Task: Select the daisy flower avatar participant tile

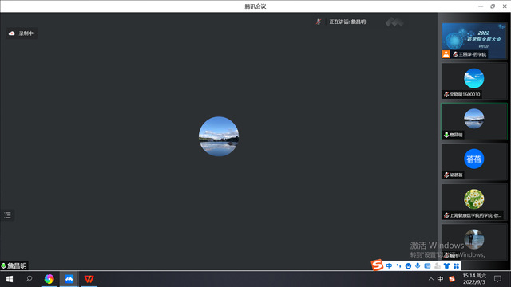Action: [474, 202]
